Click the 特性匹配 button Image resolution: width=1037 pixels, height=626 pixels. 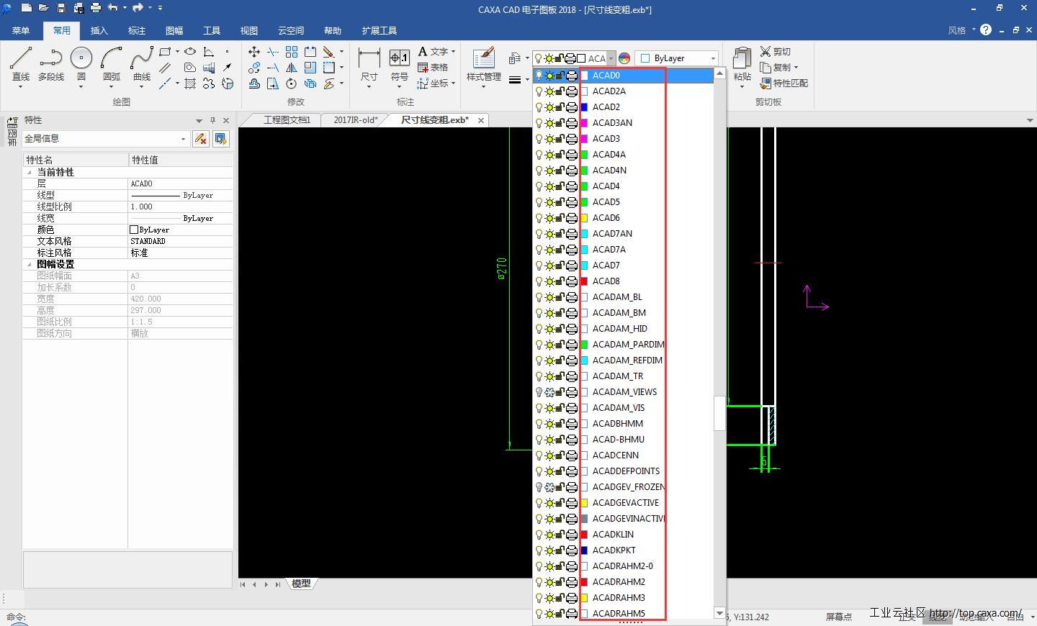(784, 83)
